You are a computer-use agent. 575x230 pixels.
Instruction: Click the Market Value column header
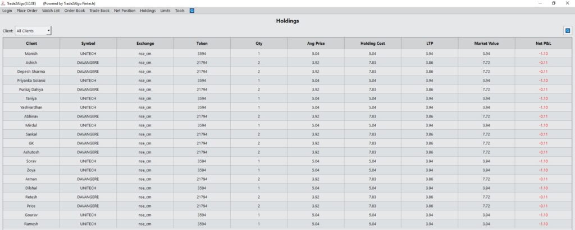(486, 43)
